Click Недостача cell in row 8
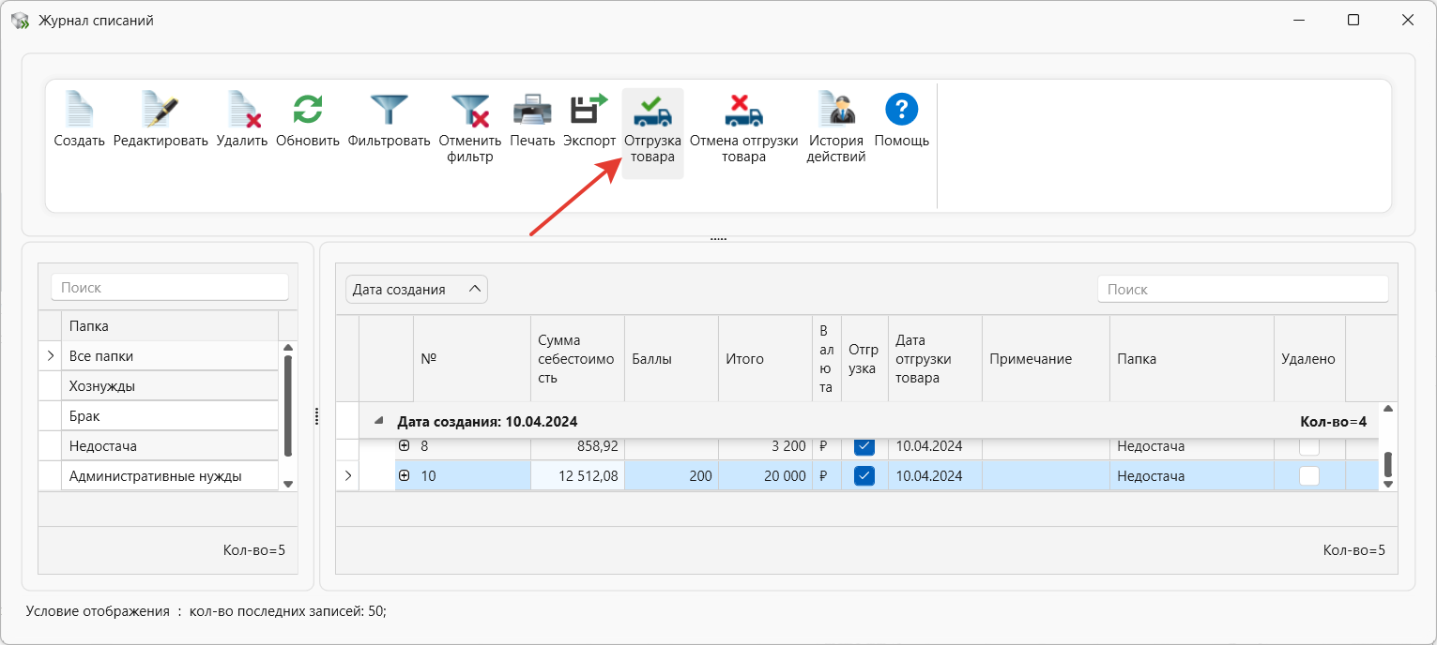 [1192, 447]
